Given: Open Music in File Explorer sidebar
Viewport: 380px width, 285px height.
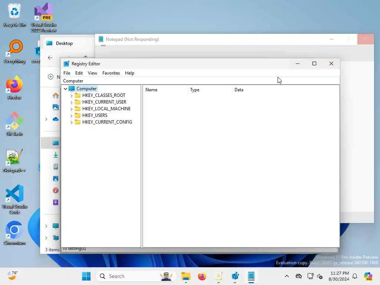Looking at the screenshot, I should click(x=56, y=190).
